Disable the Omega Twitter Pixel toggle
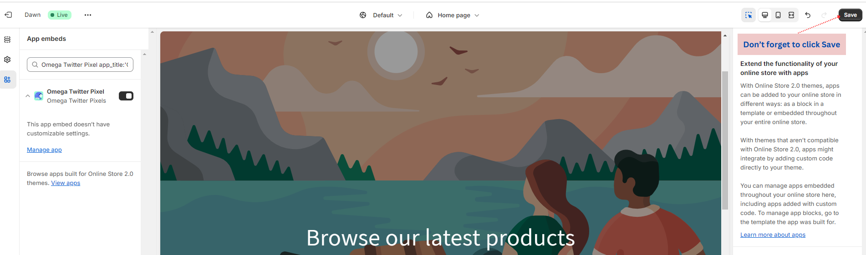This screenshot has height=255, width=866. click(x=126, y=96)
